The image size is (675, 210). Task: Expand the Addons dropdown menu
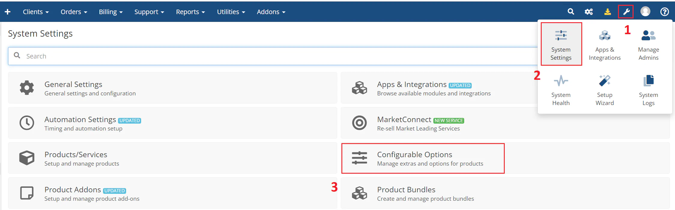coord(271,12)
